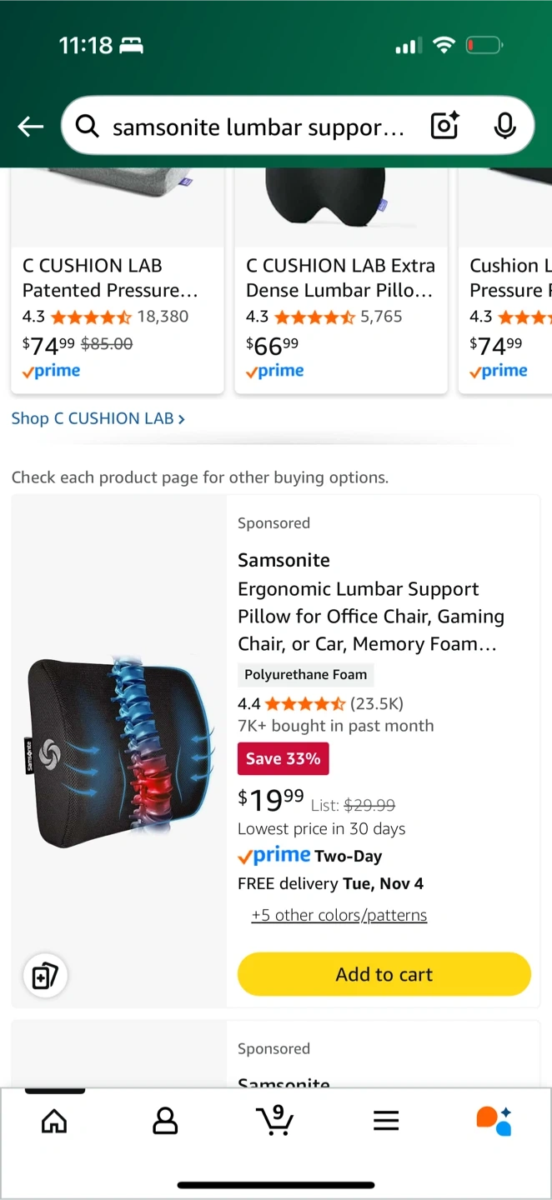Open the account profile tab
Screen dimensions: 552x1200
click(165, 1121)
